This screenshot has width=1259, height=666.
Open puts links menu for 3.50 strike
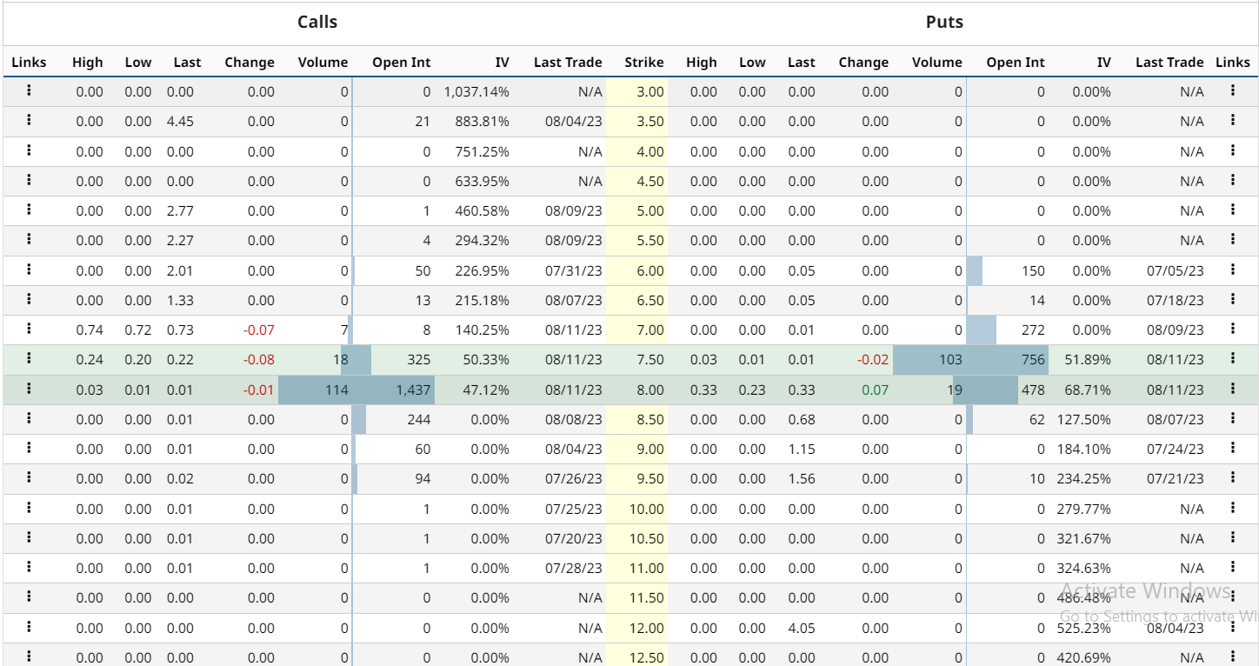(x=1232, y=120)
